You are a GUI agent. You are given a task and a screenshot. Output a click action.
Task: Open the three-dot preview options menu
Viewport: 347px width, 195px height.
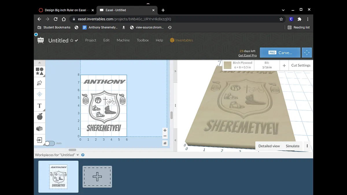tap(307, 146)
